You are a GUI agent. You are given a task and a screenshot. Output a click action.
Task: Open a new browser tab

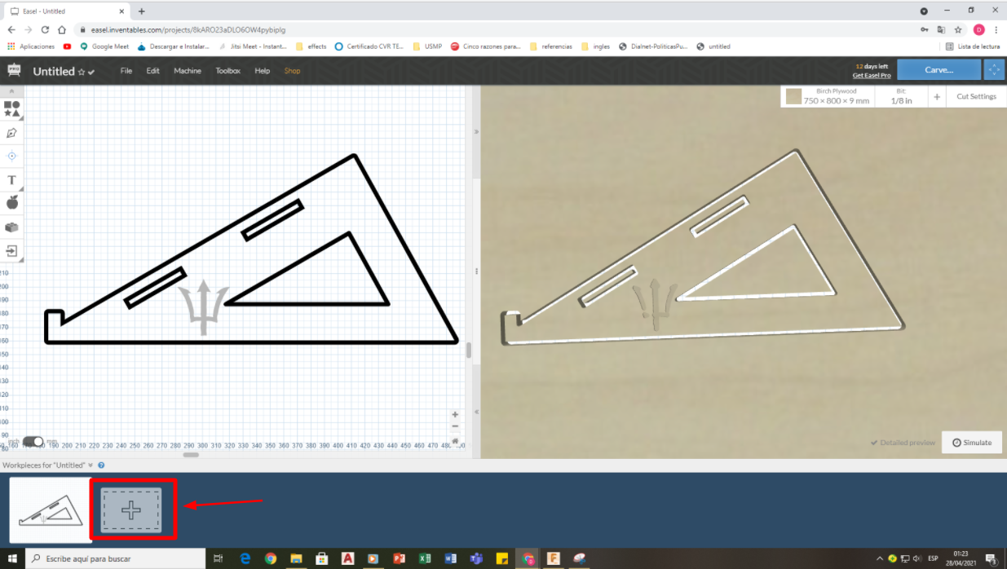click(141, 11)
